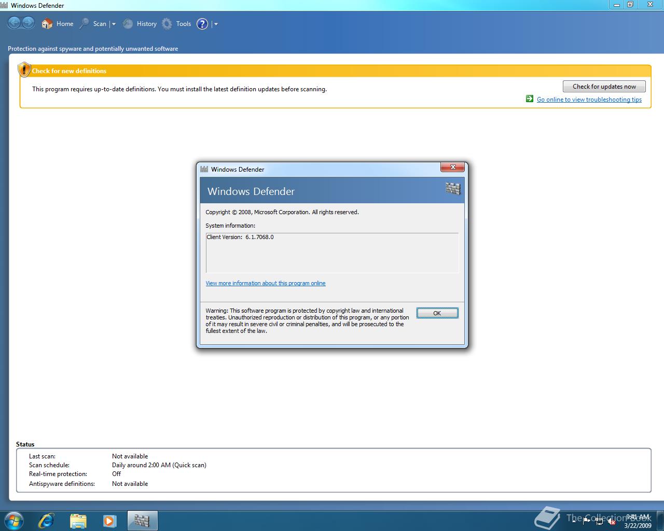Click the Scan toolbar label
This screenshot has width=664, height=531.
click(x=100, y=24)
